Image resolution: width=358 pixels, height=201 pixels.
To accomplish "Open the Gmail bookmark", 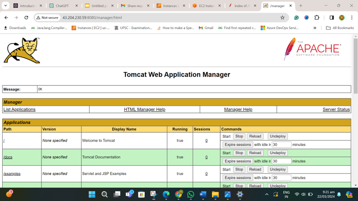I will 206,28.
